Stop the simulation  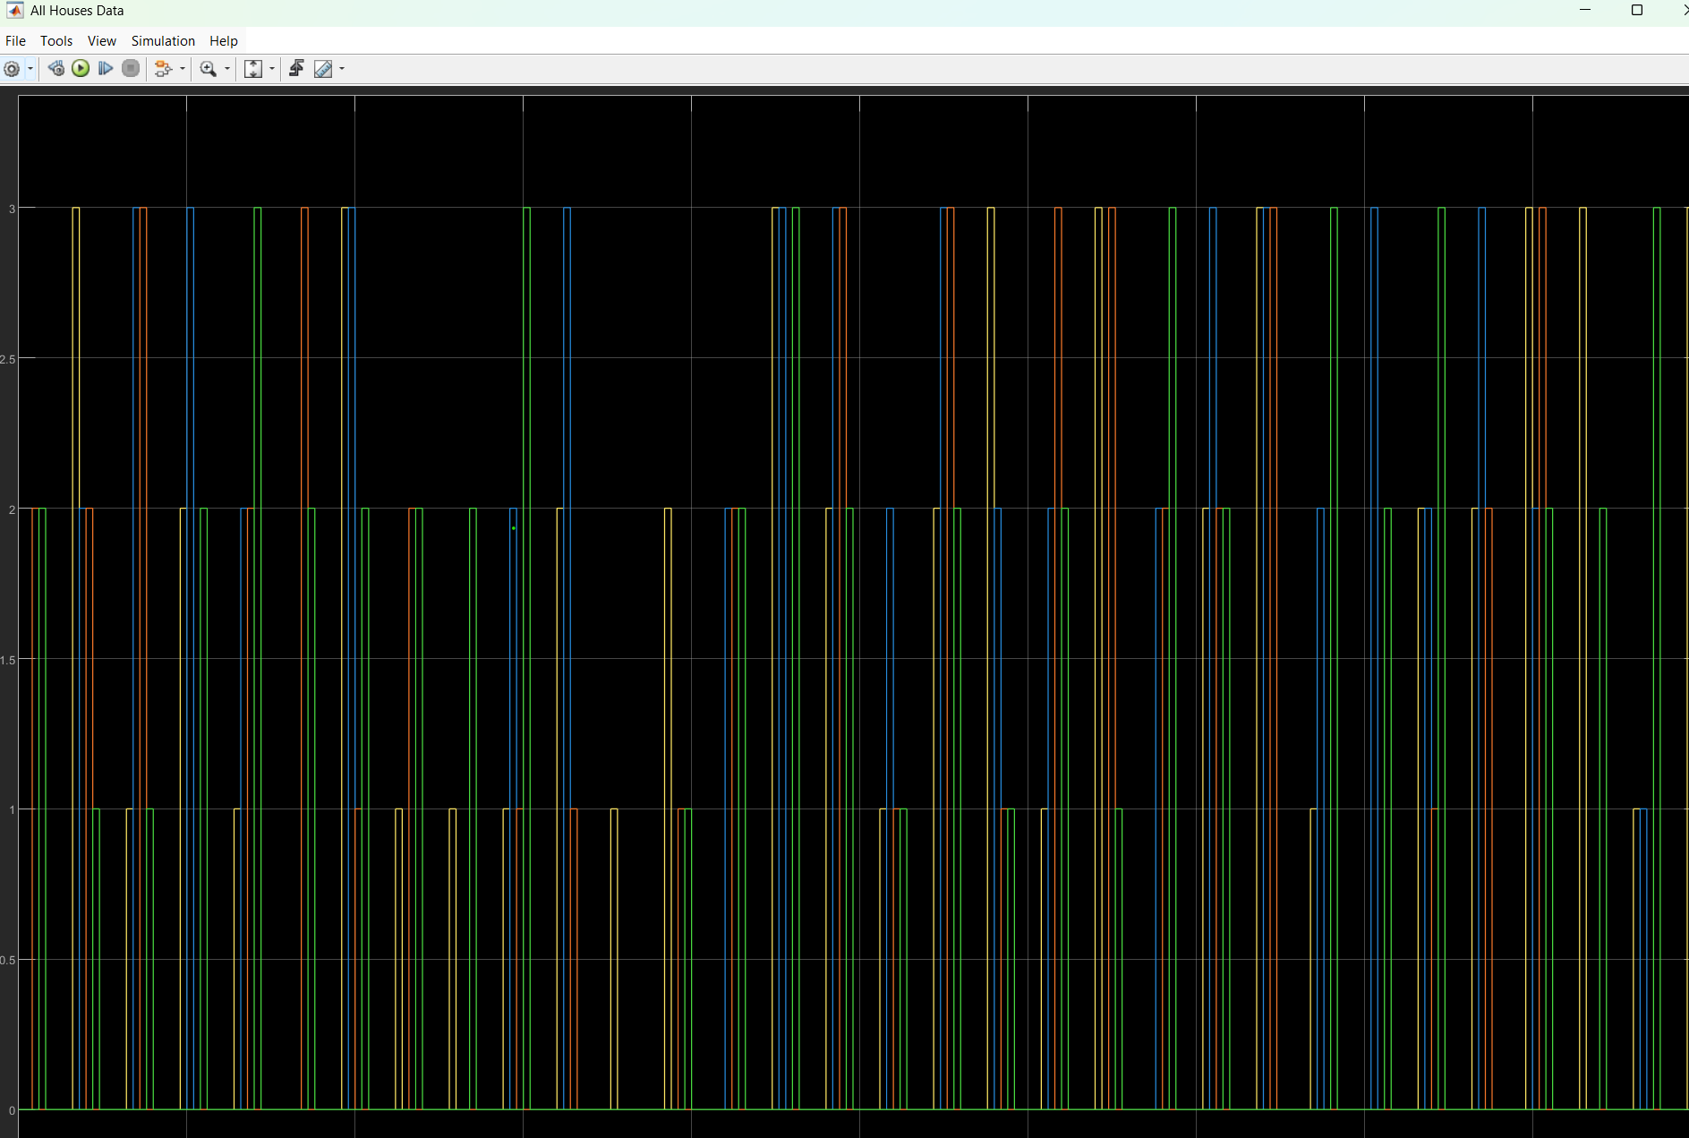131,69
